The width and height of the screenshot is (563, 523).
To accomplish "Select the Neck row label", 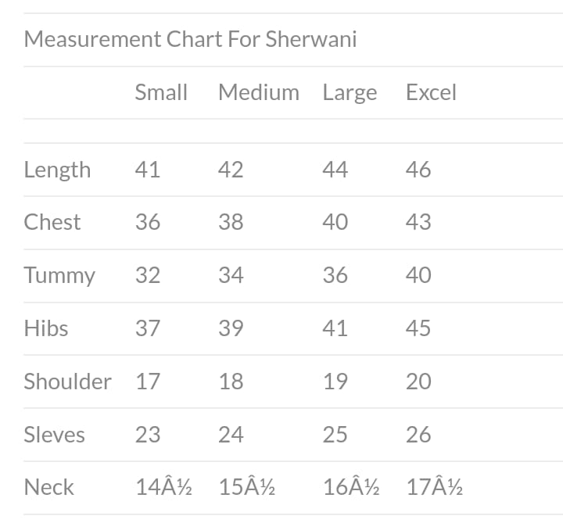I will 48,487.
